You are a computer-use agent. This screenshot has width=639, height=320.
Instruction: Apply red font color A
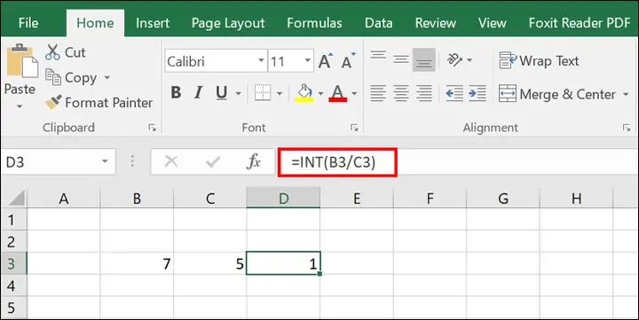[x=338, y=93]
